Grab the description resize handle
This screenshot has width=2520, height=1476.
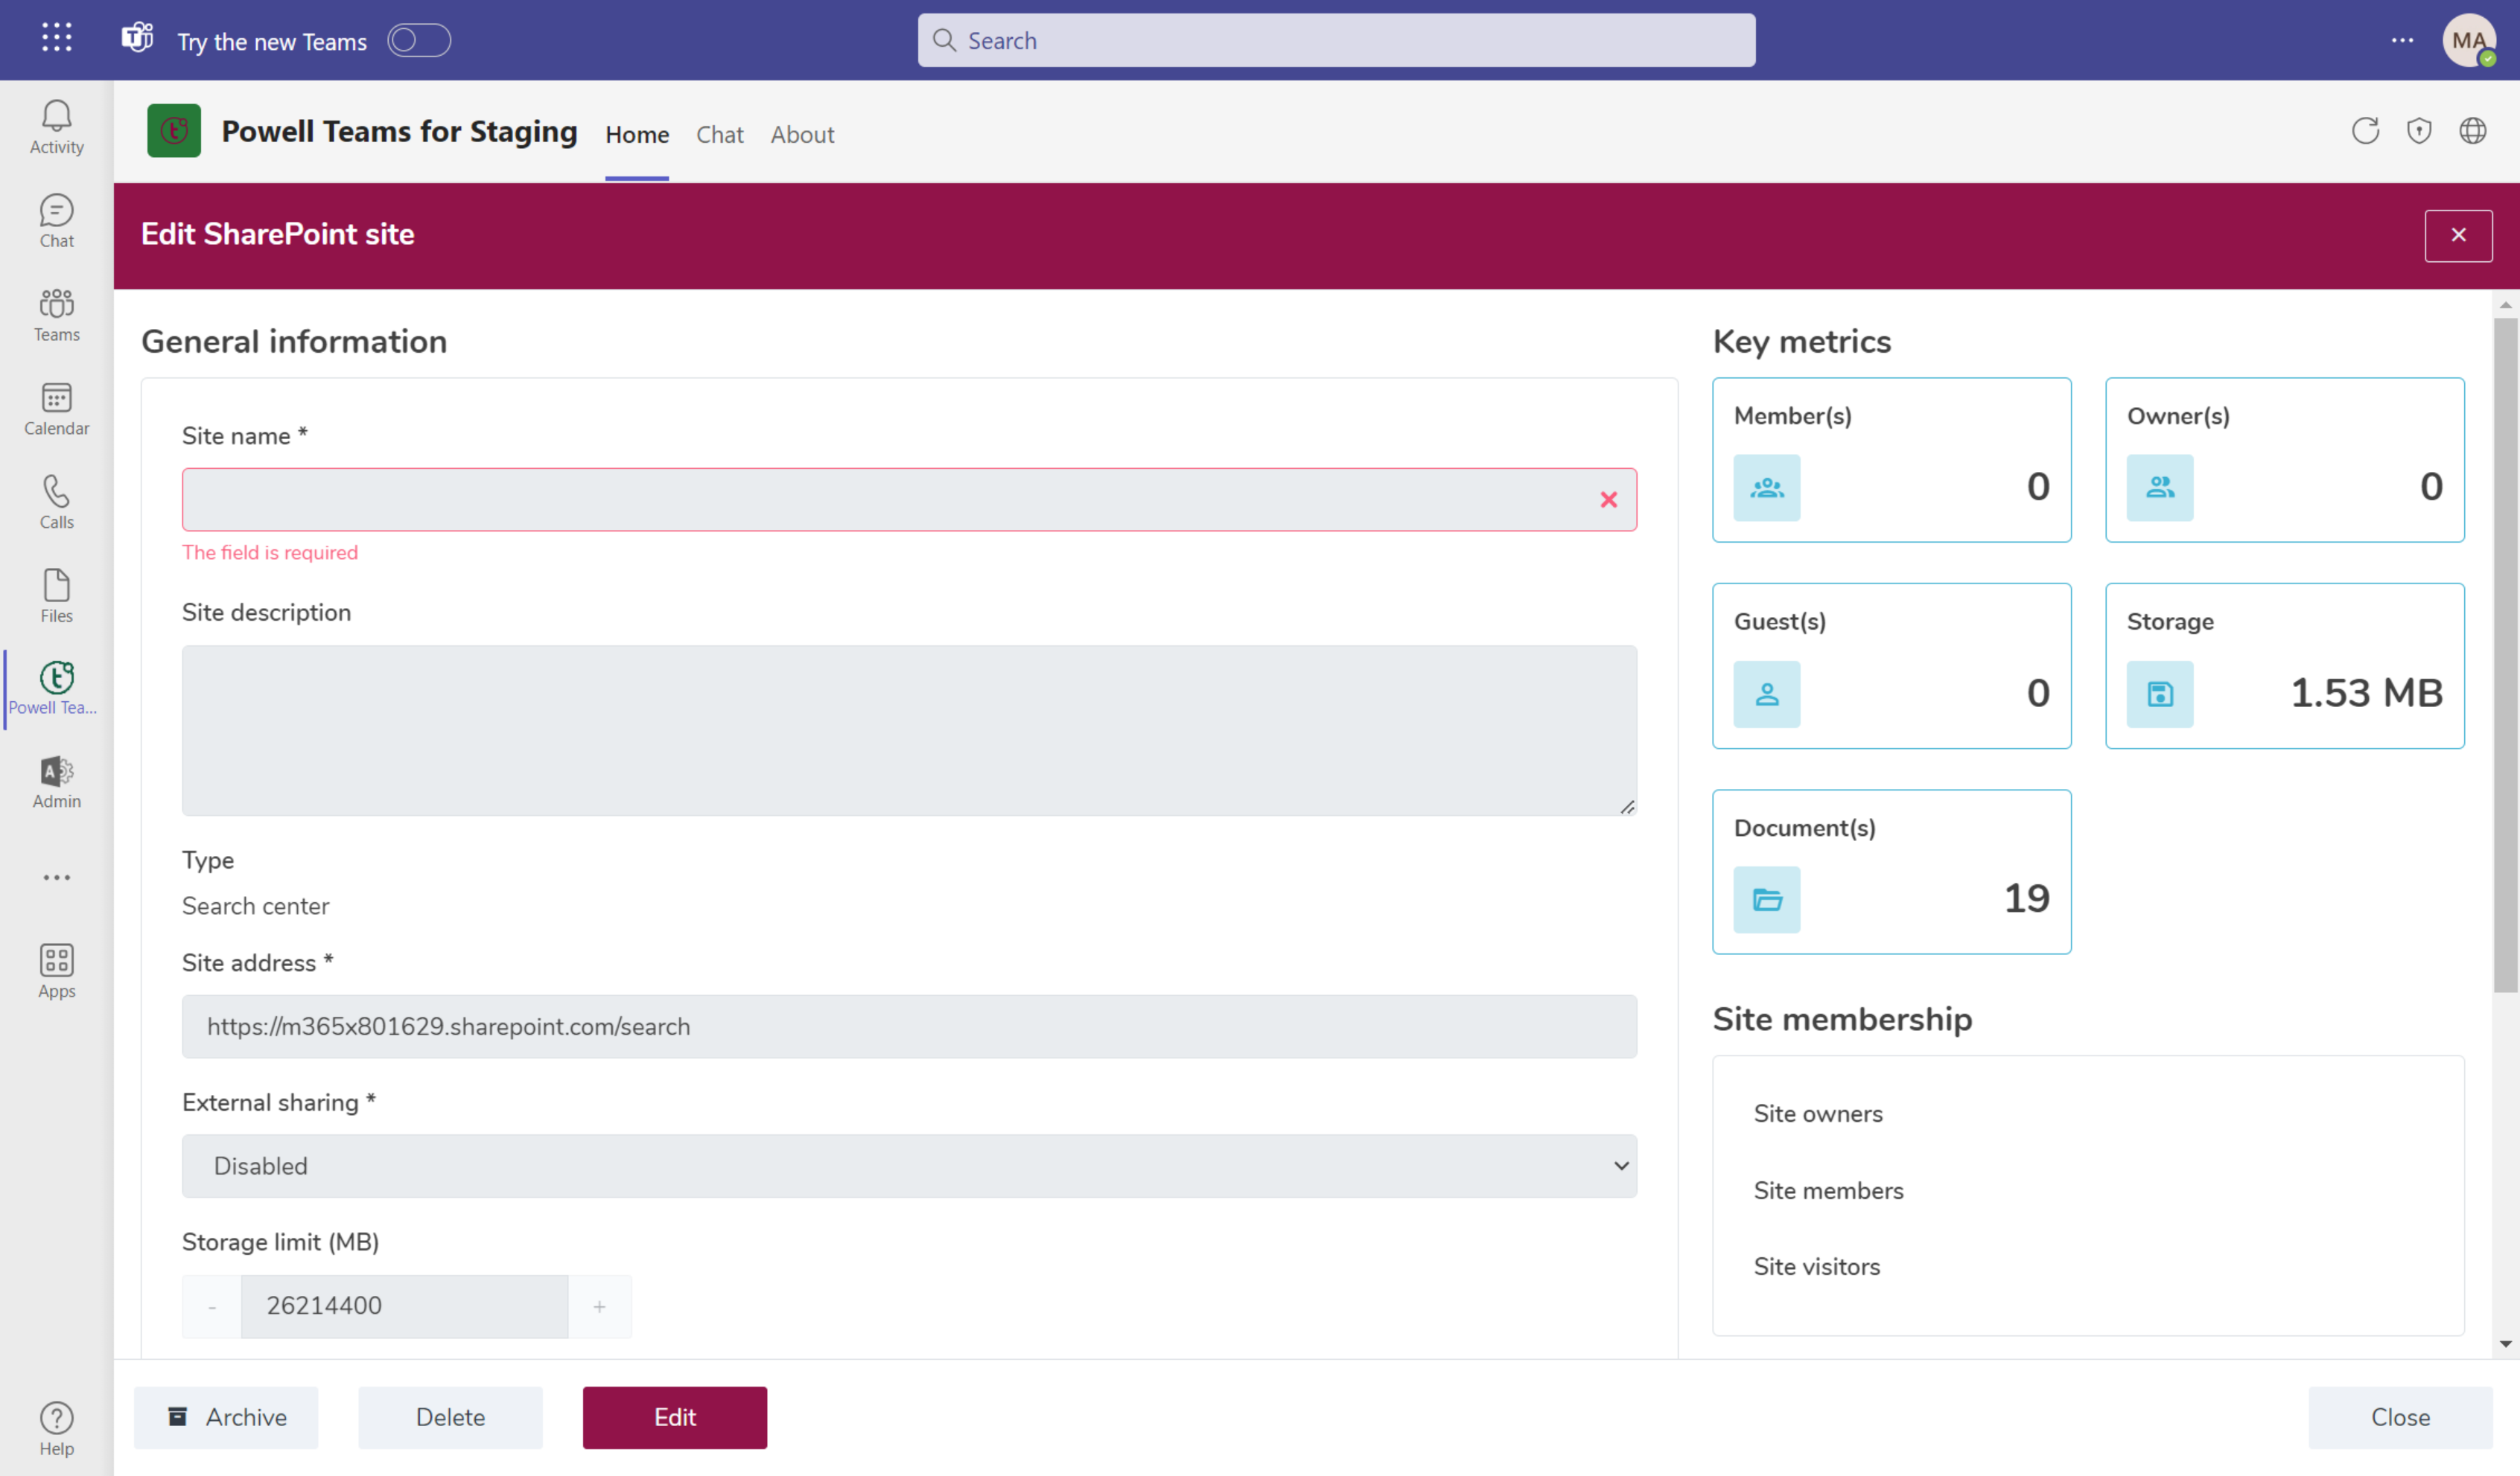(1627, 806)
